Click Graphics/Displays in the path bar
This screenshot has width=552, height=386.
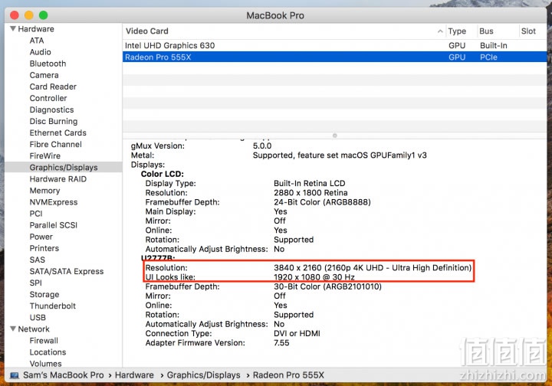pos(203,375)
